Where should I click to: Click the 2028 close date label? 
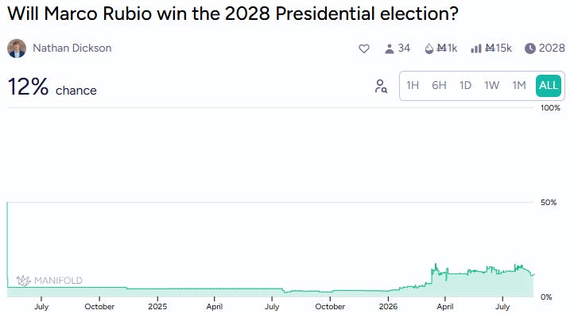[x=552, y=48]
